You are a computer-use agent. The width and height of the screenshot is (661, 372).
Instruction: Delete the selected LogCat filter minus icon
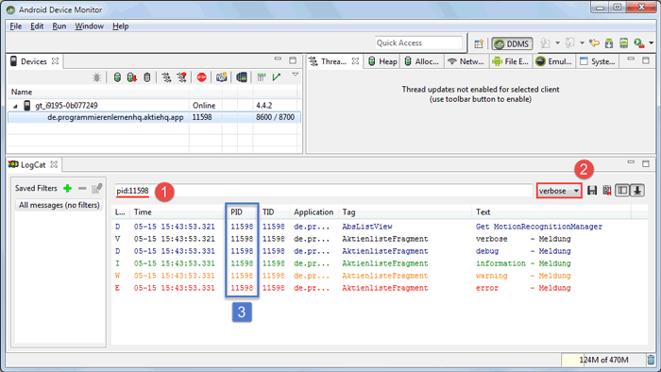point(82,188)
